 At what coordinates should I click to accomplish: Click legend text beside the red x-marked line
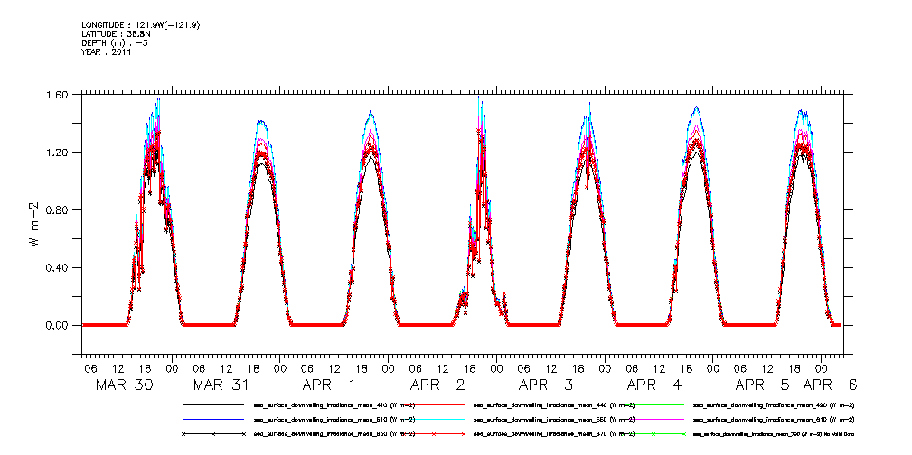coord(554,434)
